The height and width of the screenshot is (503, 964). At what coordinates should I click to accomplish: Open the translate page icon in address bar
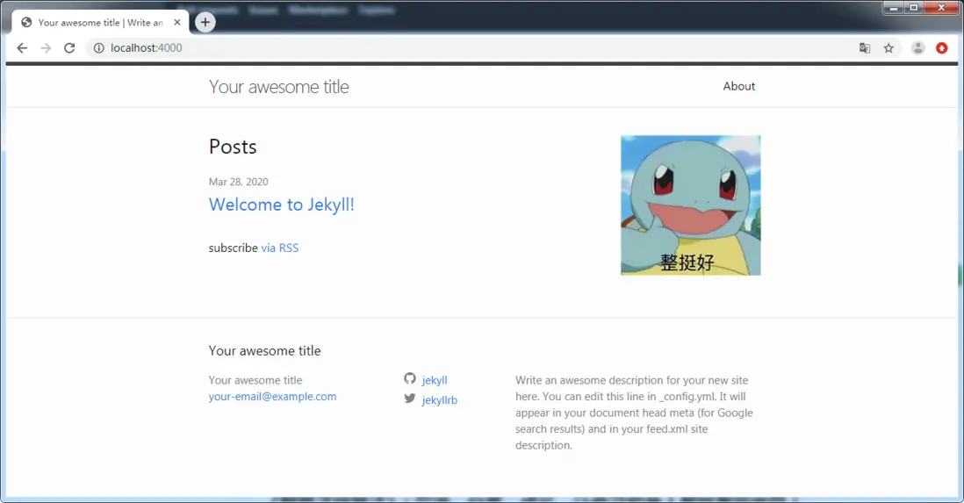pyautogui.click(x=865, y=48)
